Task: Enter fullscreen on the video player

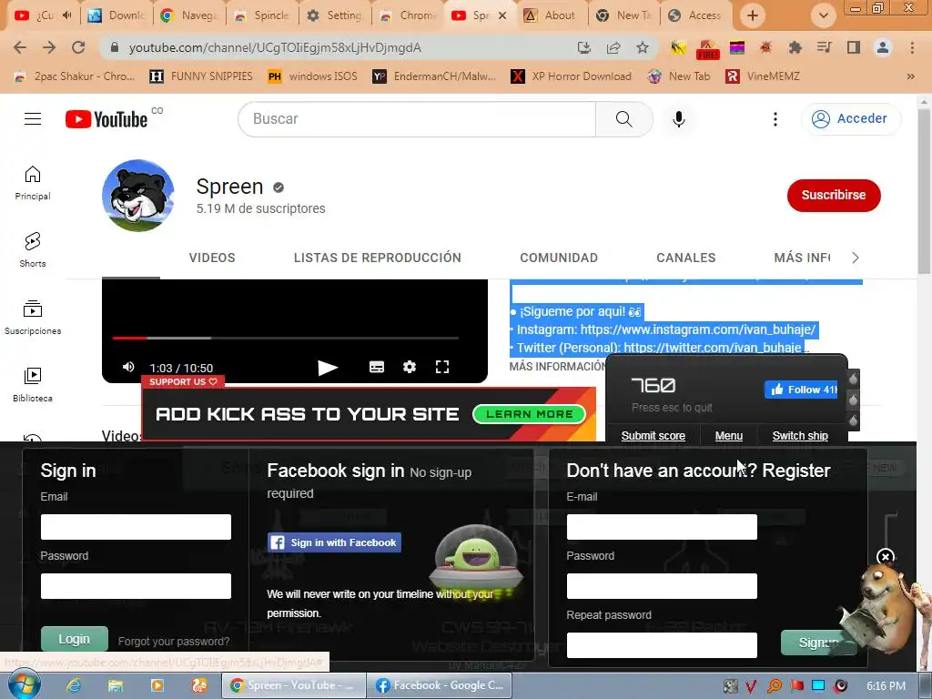Action: click(441, 368)
